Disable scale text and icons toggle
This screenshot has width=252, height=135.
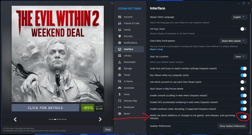(x=243, y=68)
